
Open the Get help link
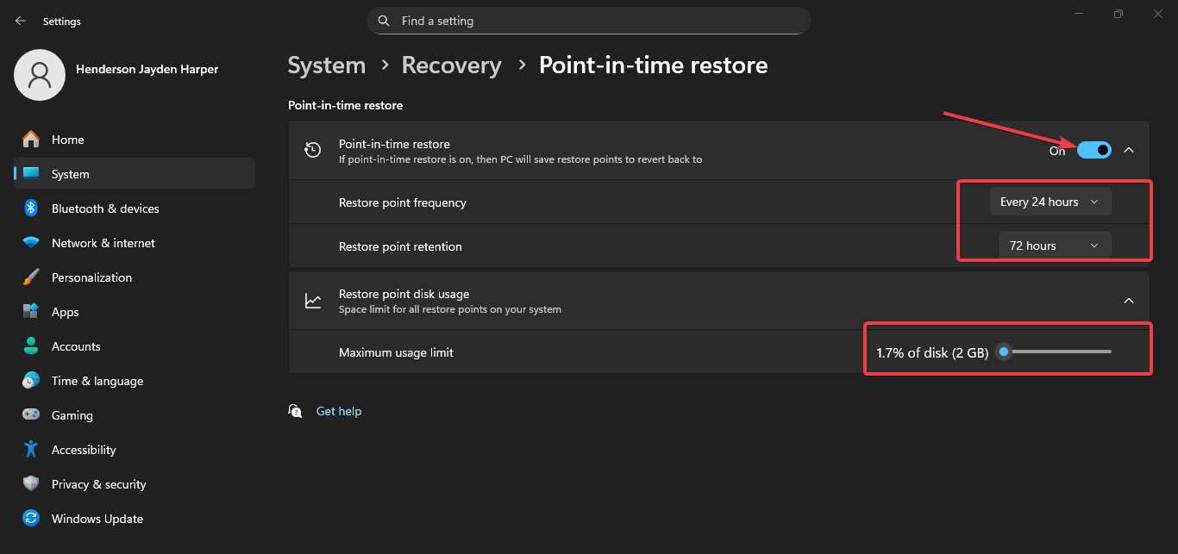click(339, 412)
